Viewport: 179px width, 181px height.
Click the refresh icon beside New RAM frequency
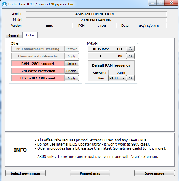(130, 78)
